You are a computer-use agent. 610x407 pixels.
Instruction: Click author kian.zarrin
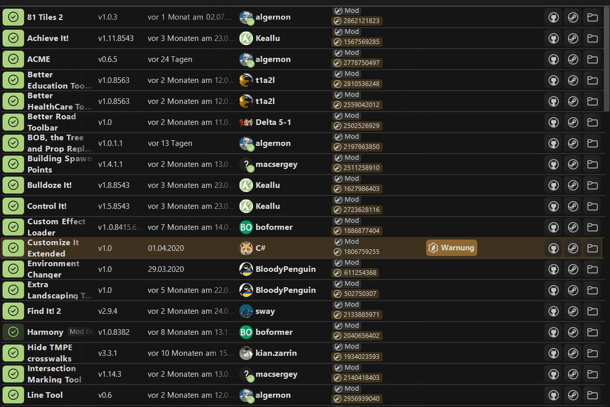268,353
